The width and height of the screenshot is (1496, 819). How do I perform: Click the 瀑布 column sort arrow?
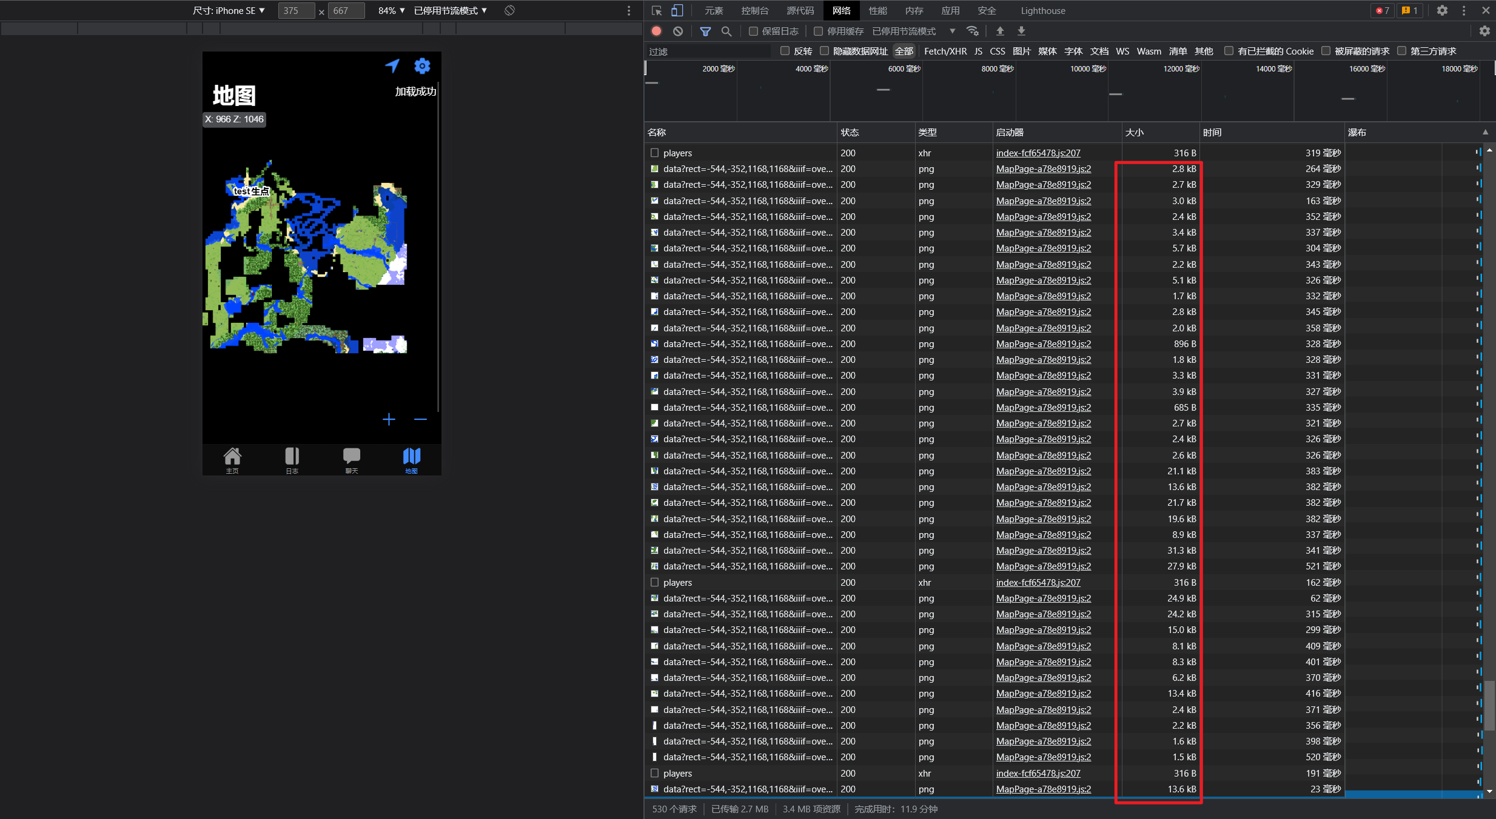1485,132
